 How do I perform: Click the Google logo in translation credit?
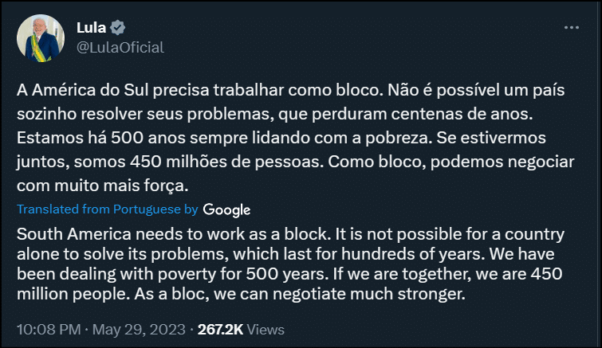[x=226, y=209]
